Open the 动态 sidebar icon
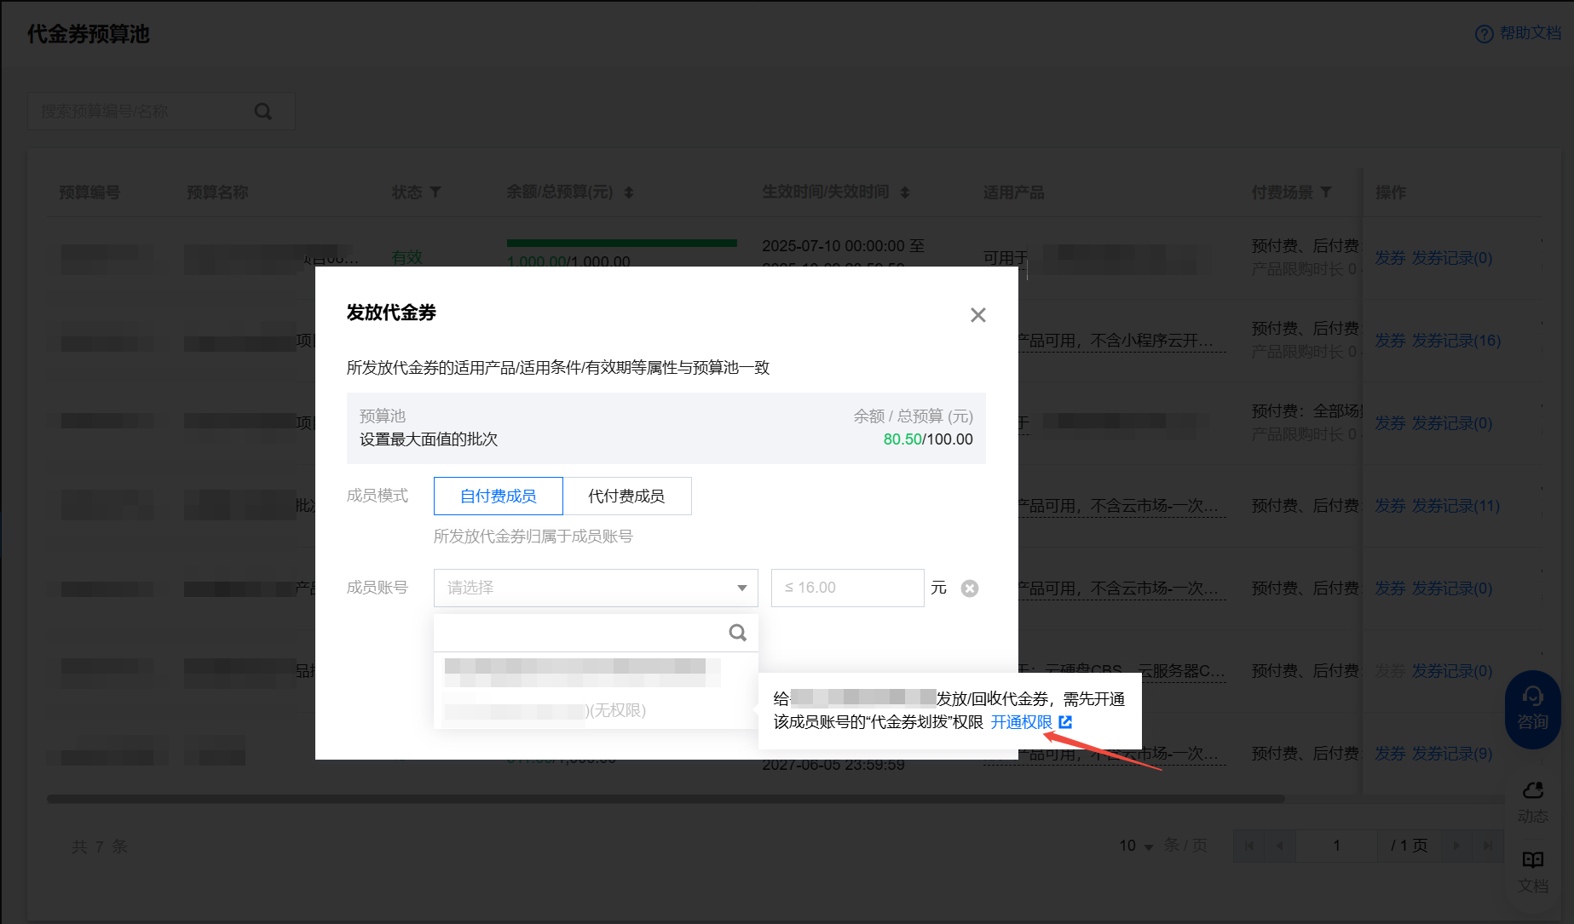 click(x=1532, y=801)
